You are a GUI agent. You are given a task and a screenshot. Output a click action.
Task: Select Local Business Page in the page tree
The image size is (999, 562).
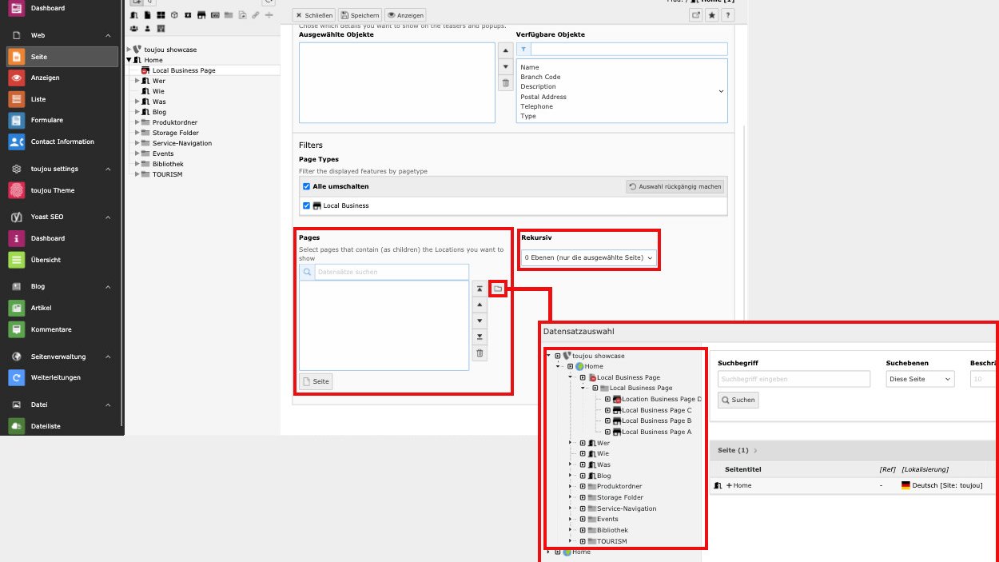183,70
